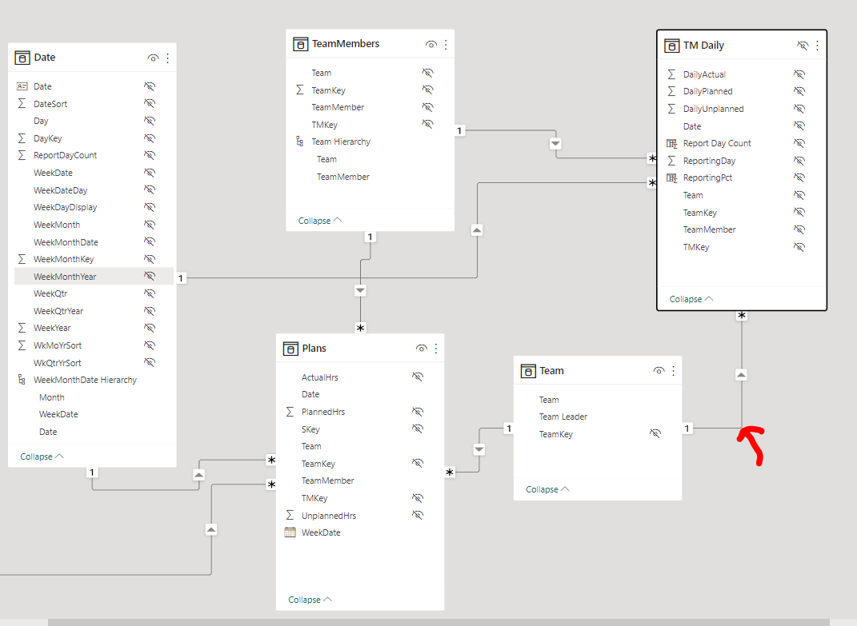
Task: Collapse the TeamMembers table card
Action: pos(320,221)
